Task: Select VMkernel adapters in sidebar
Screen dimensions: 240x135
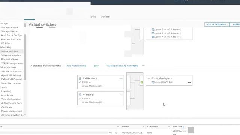Action: [11, 55]
